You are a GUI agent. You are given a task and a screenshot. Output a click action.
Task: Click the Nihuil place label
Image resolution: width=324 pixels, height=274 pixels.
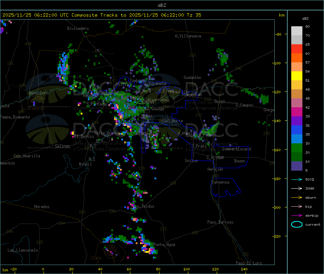click(x=85, y=164)
